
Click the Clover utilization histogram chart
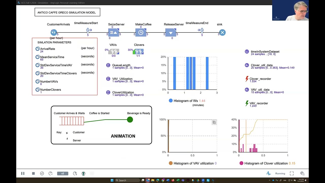263,136
